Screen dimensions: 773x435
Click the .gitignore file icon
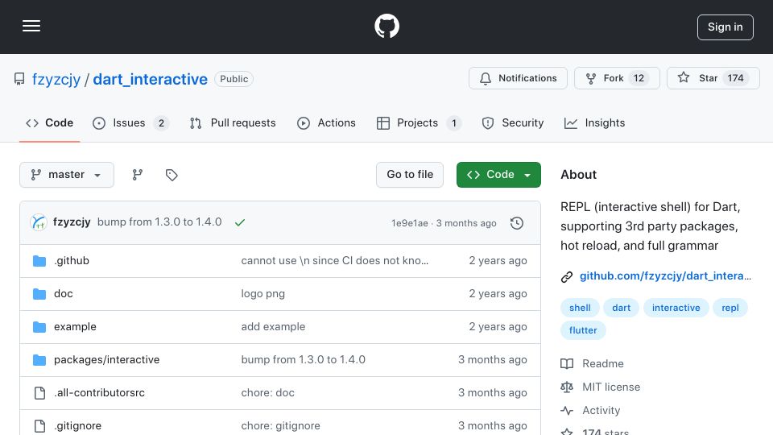click(39, 426)
